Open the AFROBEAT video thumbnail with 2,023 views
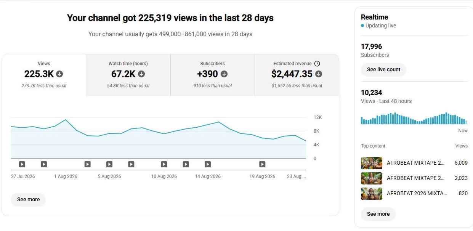 372,178
